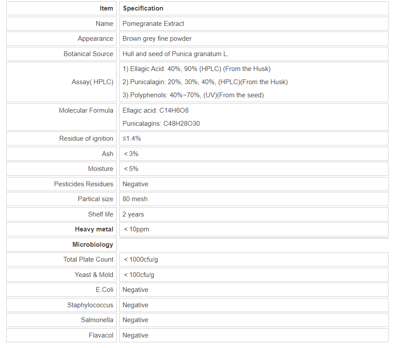The height and width of the screenshot is (348, 396).
Task: Click the 2 years shelf life value
Action: 133,214
